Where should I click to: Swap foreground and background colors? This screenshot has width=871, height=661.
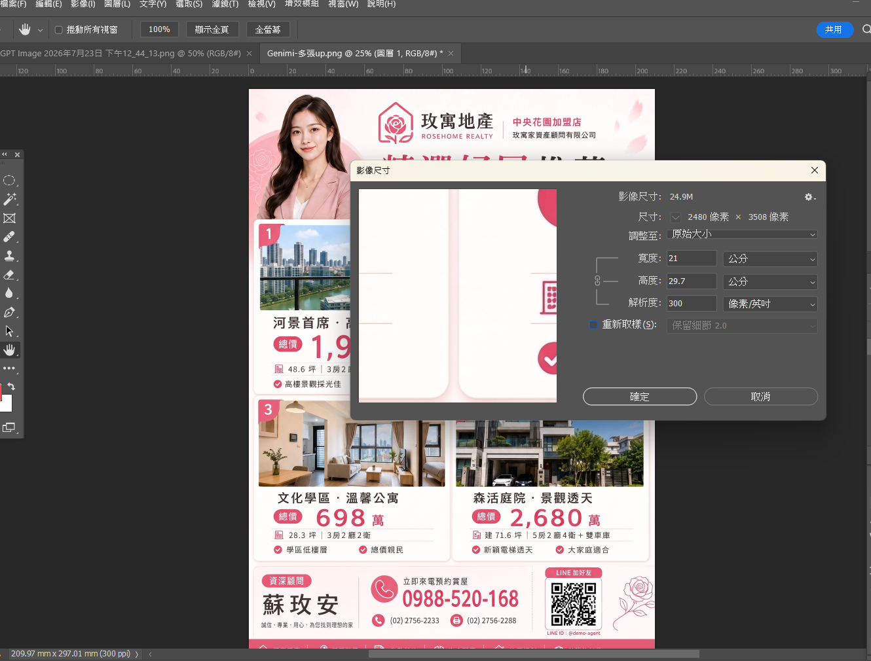(x=11, y=387)
